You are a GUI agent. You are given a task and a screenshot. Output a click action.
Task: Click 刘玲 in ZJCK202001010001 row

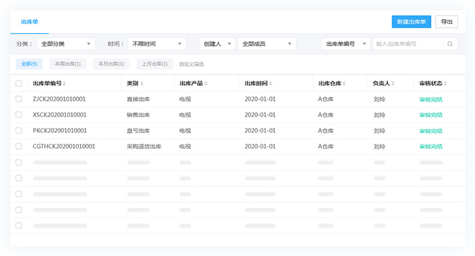coord(379,99)
